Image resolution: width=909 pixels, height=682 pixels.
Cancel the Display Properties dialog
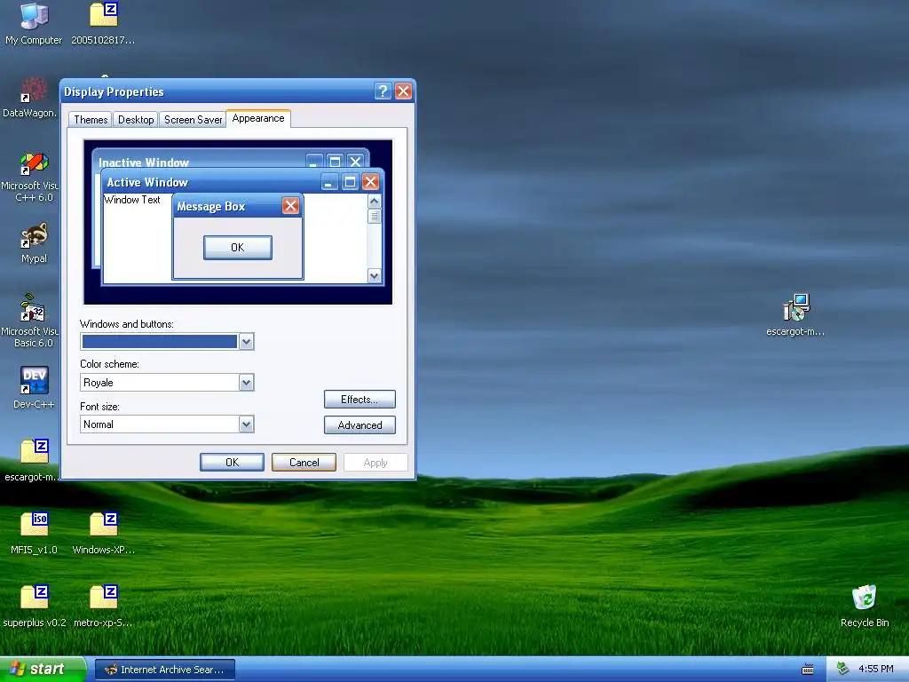point(304,462)
